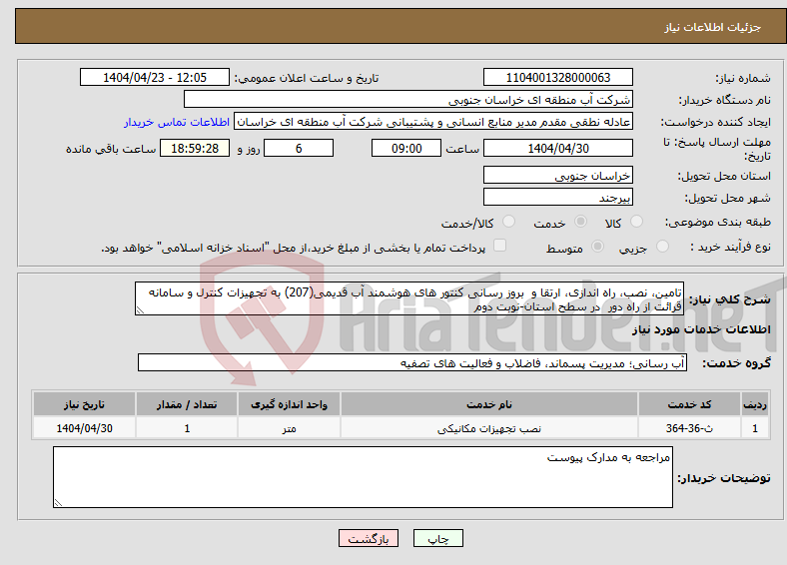Click the announcement date field 1404/04/23 - 12:05

(x=155, y=77)
